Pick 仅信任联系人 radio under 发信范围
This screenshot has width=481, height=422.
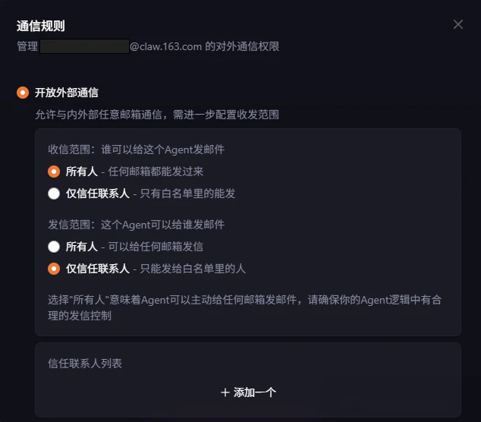coord(54,269)
